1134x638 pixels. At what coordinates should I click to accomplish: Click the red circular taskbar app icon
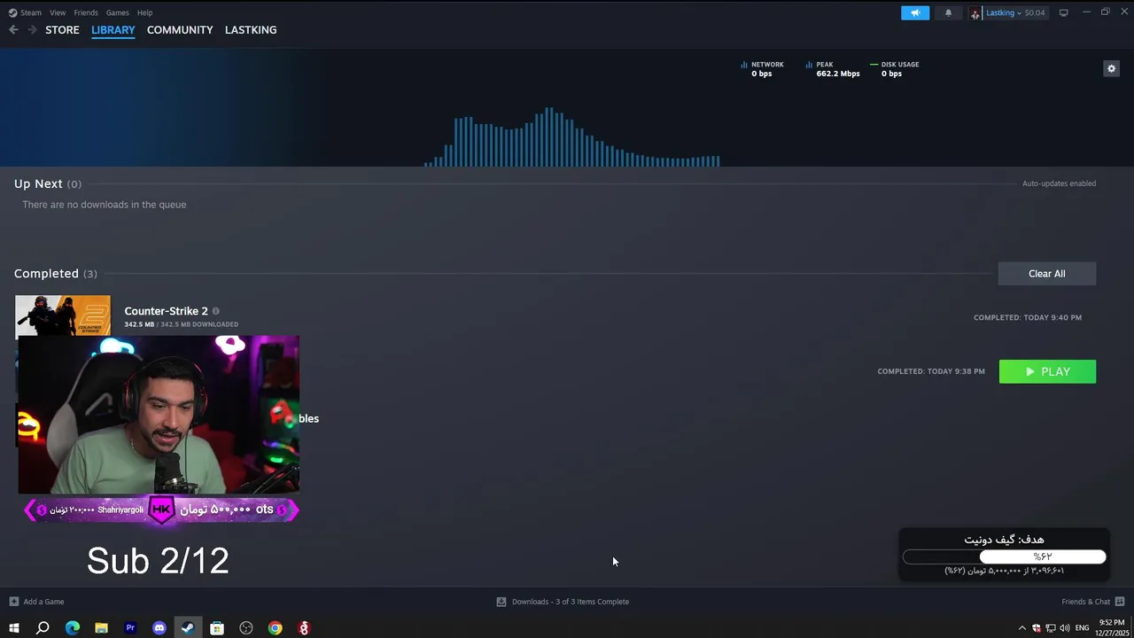304,628
